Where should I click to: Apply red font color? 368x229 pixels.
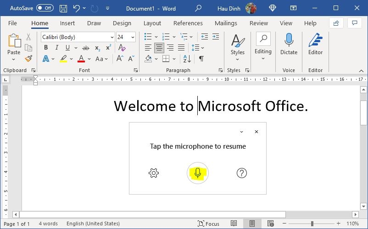(81, 59)
